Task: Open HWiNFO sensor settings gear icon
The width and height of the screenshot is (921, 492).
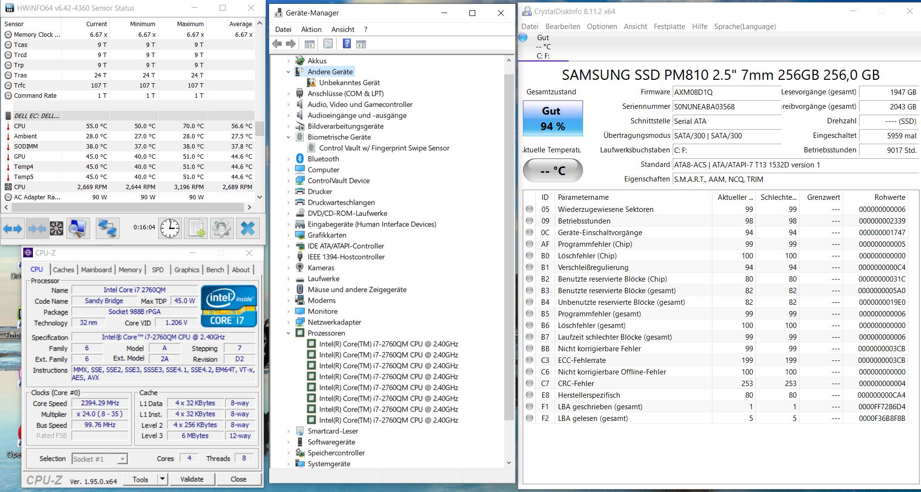Action: (x=222, y=228)
